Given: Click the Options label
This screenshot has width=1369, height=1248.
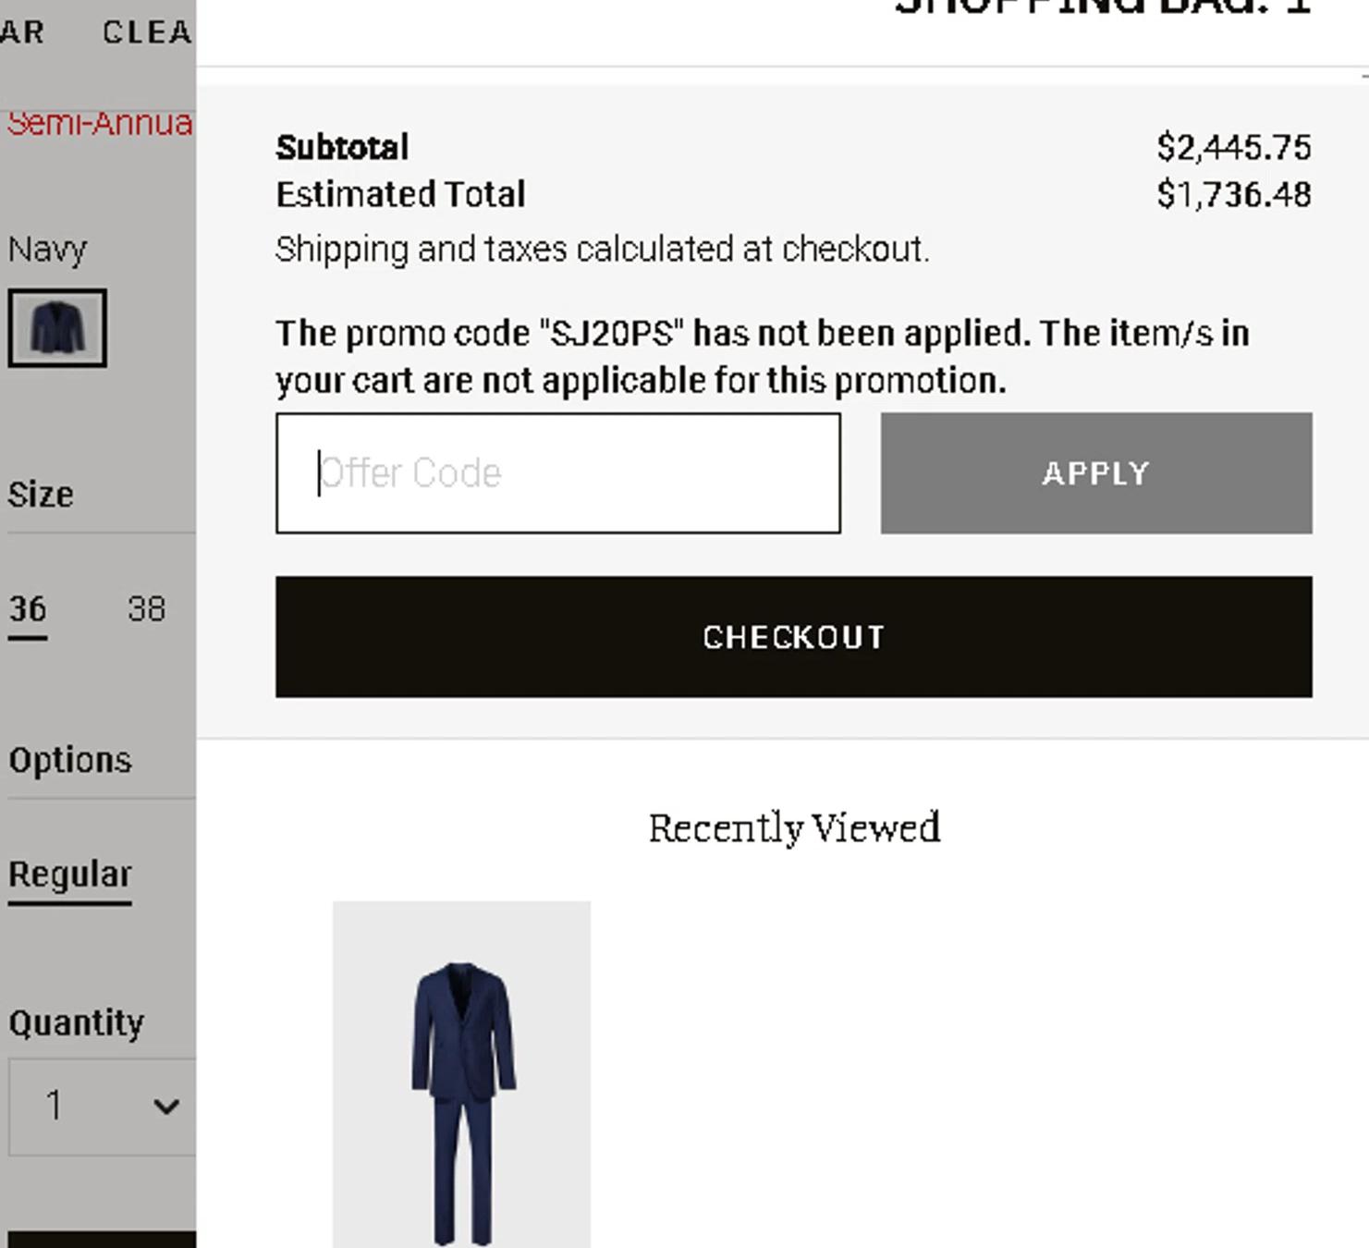Looking at the screenshot, I should point(70,760).
